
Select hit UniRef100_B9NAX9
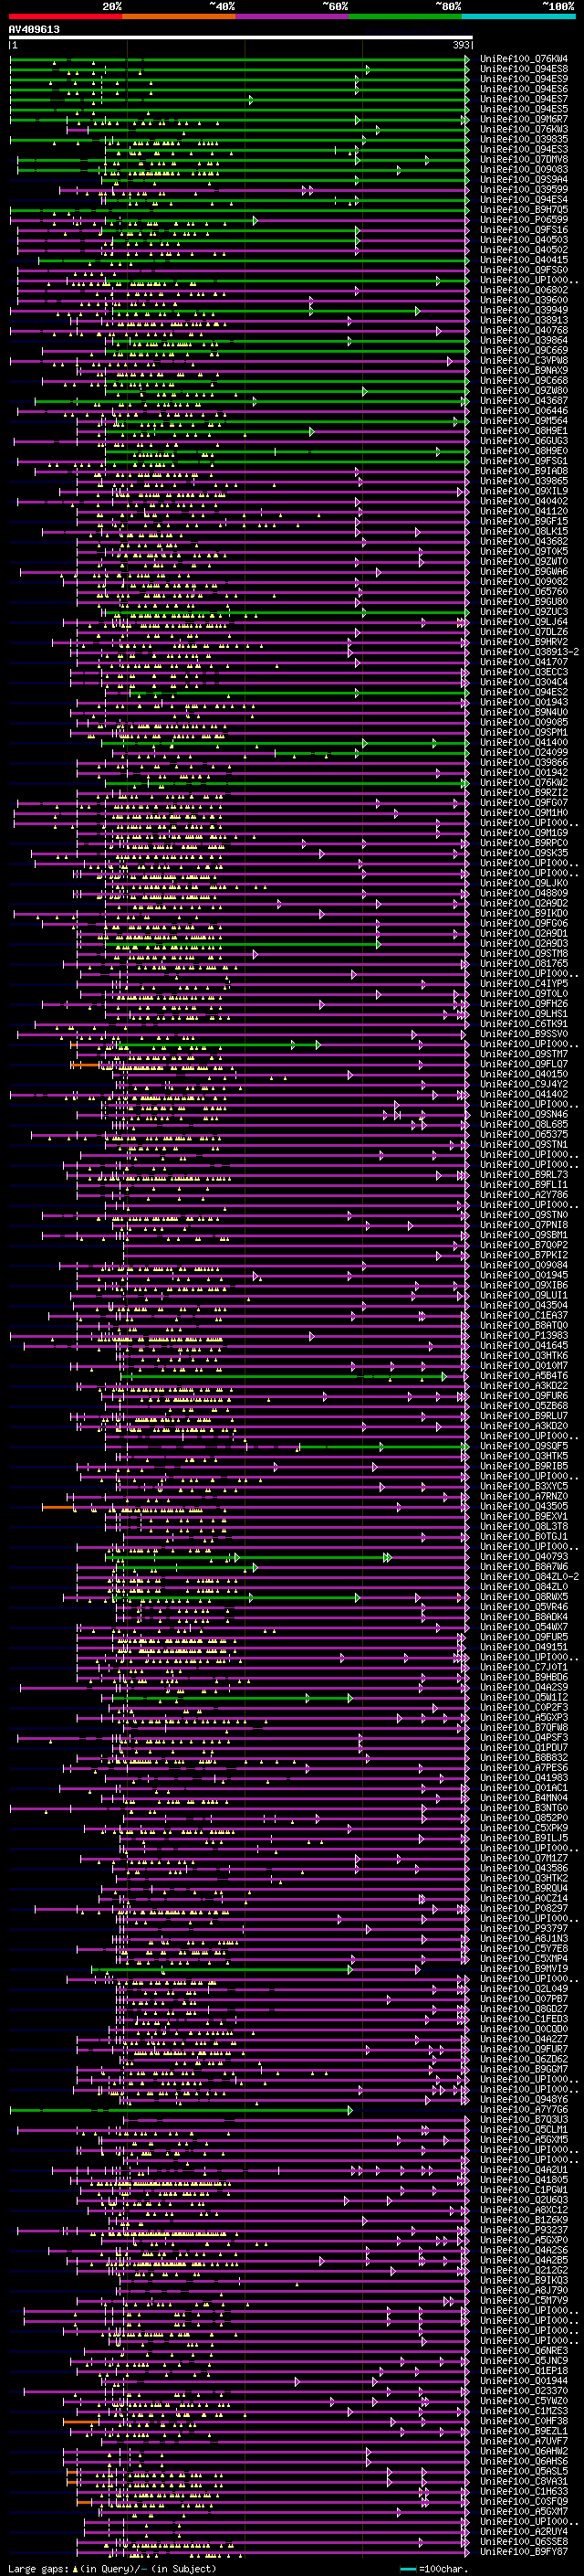point(524,370)
